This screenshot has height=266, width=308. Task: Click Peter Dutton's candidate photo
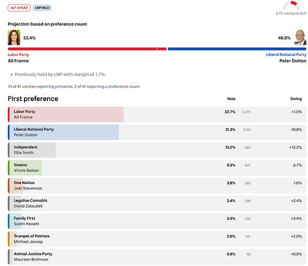point(300,37)
